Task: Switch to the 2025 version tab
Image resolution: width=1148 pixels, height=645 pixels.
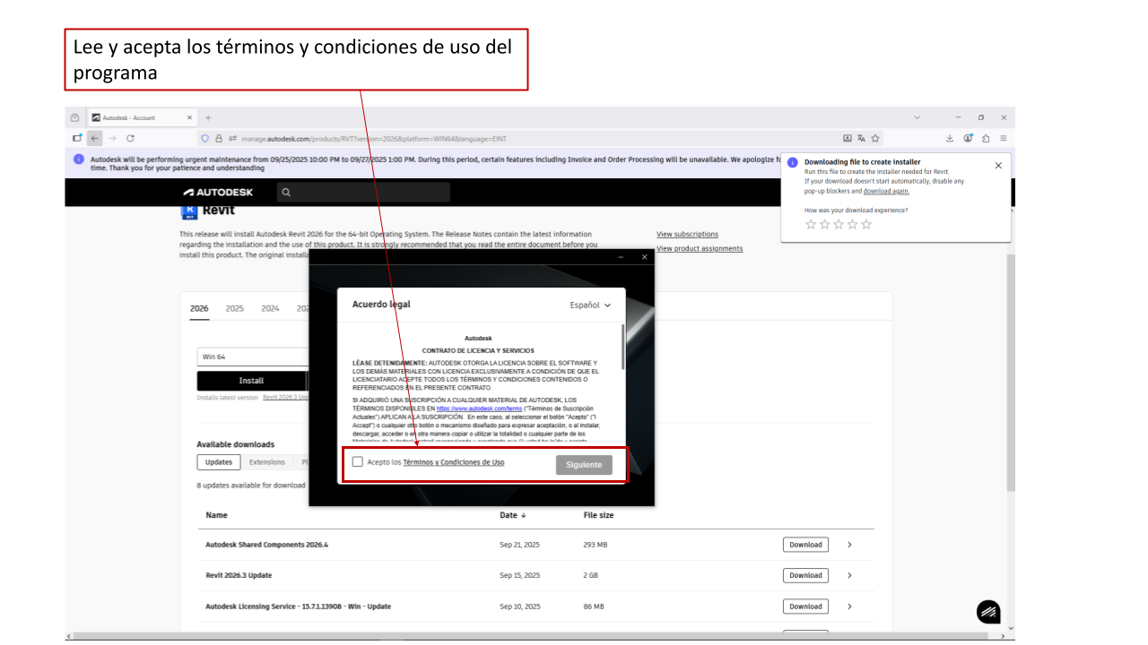Action: point(235,308)
